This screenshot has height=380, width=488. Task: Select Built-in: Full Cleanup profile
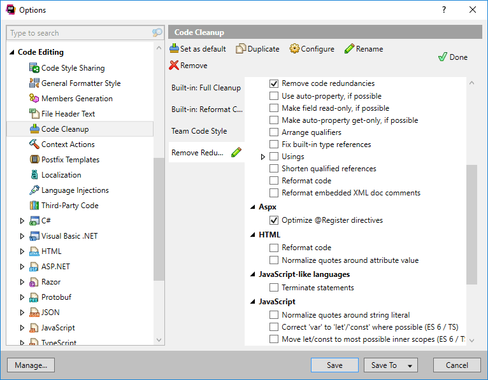click(x=206, y=88)
